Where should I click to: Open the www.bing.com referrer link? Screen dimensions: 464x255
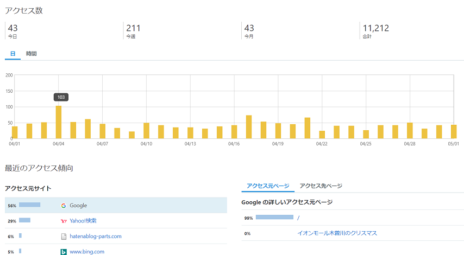pyautogui.click(x=87, y=252)
